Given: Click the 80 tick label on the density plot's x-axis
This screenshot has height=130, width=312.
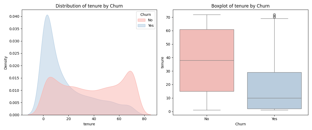Looking at the screenshot, I should [144, 119].
